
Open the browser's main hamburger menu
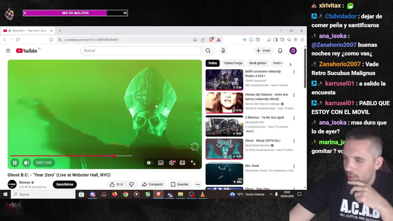point(302,40)
